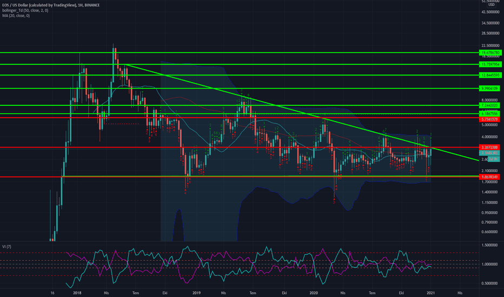Click the 2019 label on time axis
The image size is (504, 297).
[196, 293]
